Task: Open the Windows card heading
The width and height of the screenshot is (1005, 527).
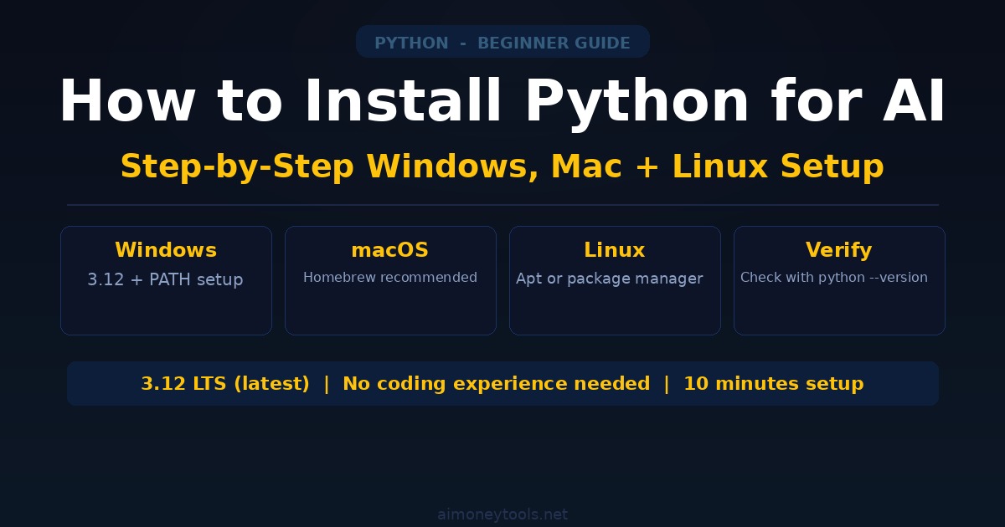Action: [166, 250]
